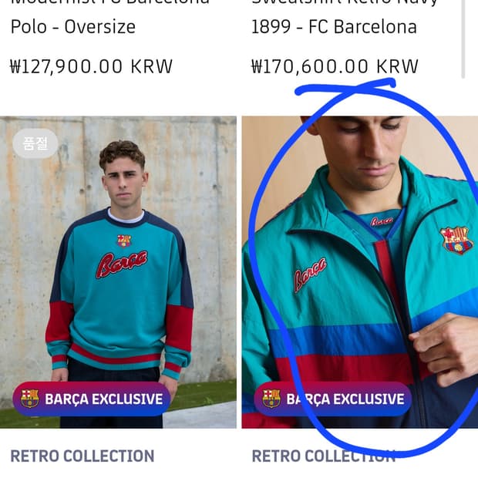Click the Barça crest icon in left exclusive badge
The image size is (478, 478).
click(x=29, y=399)
